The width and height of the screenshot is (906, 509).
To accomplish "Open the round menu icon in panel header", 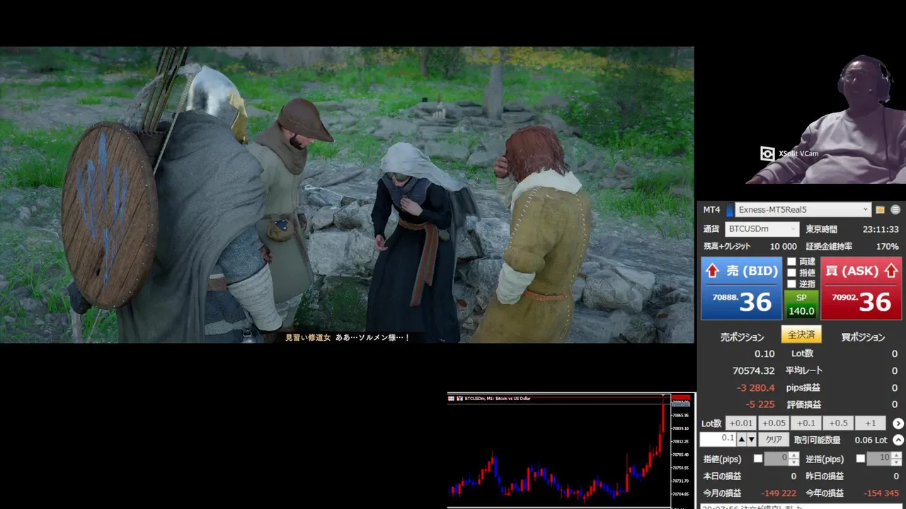I will (895, 210).
